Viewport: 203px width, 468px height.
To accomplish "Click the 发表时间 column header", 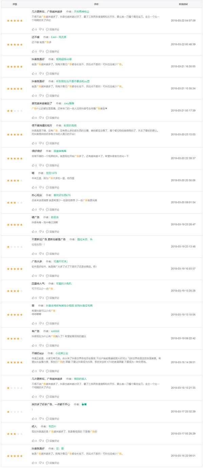I will pos(183,4).
